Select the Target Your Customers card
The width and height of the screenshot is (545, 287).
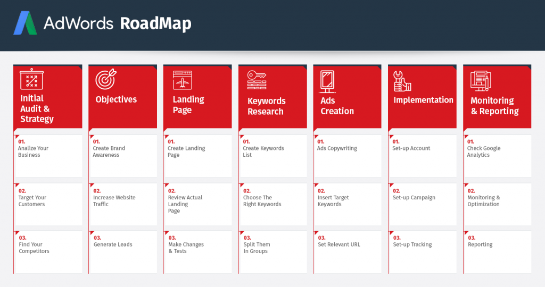[48, 205]
